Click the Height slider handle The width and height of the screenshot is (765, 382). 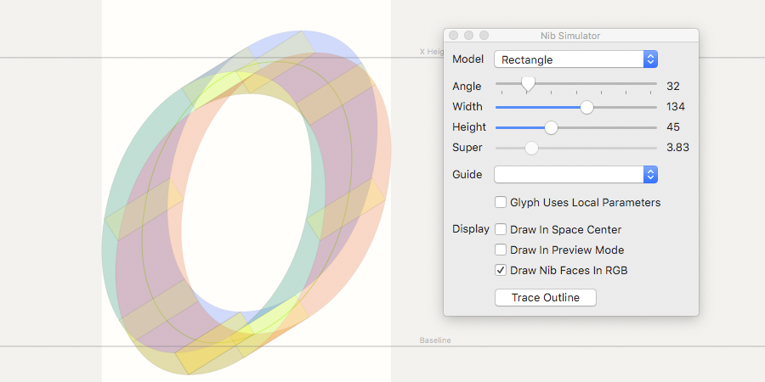click(551, 127)
